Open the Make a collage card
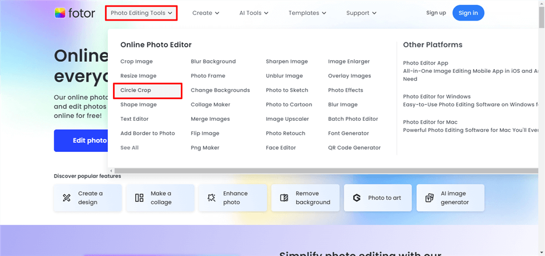The width and height of the screenshot is (545, 256). [x=160, y=198]
